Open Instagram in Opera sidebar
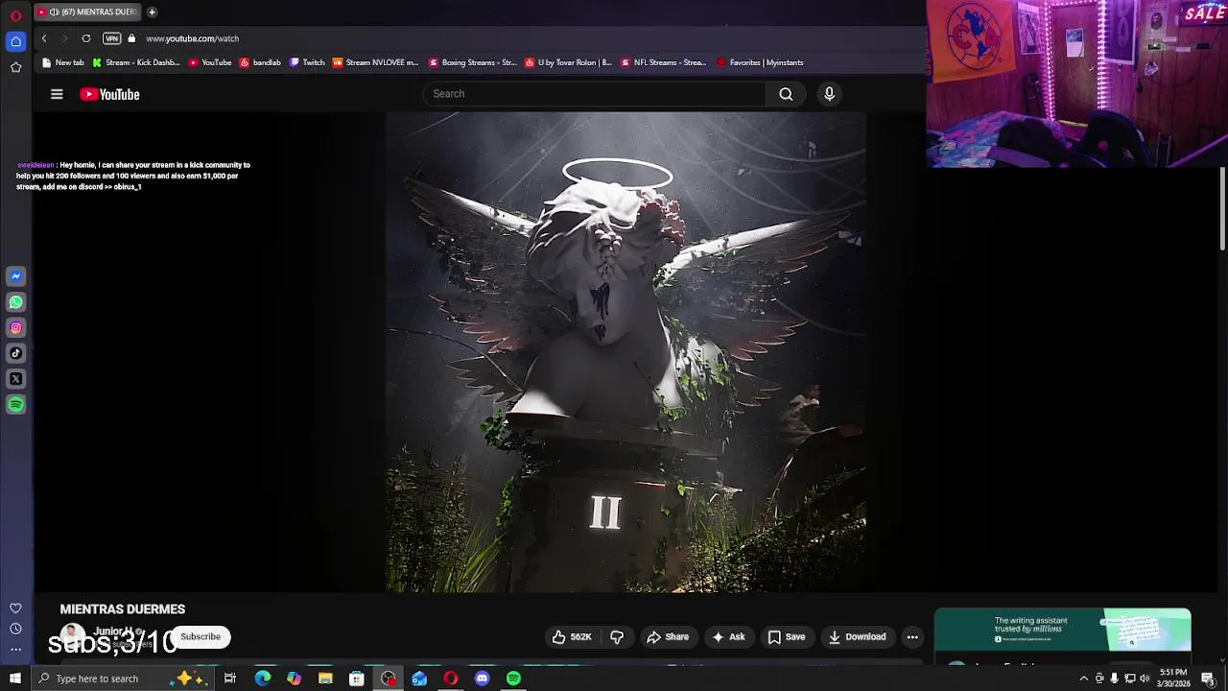 pyautogui.click(x=15, y=328)
